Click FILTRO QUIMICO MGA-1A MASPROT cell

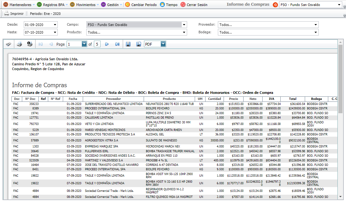coord(169,197)
